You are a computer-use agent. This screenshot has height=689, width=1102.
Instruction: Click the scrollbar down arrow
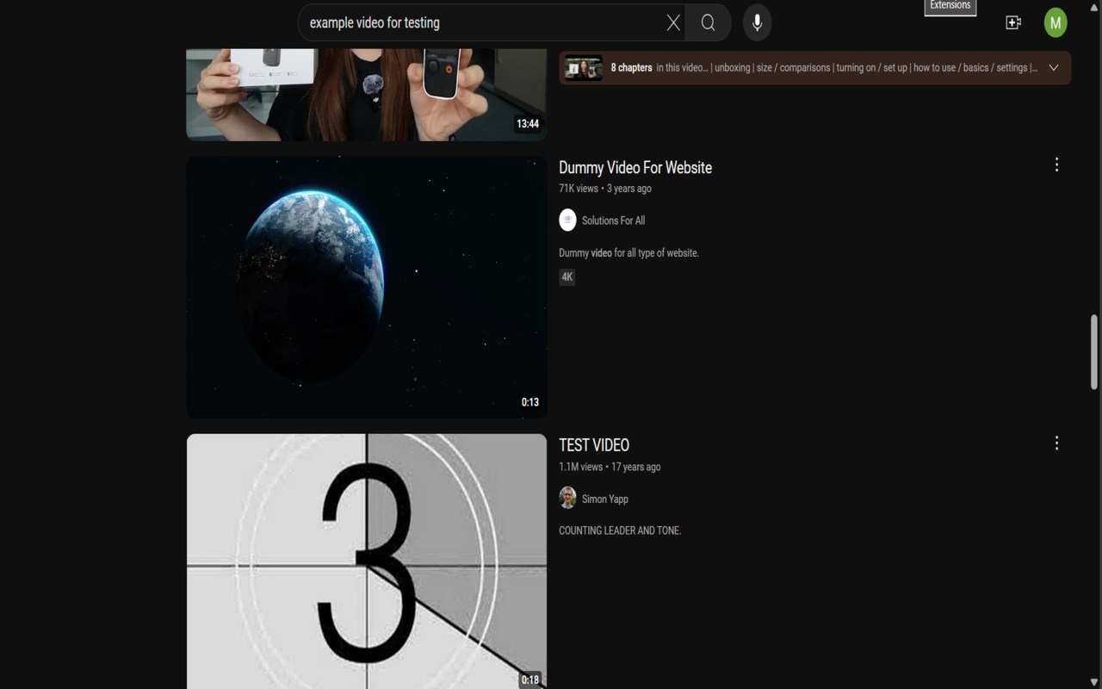[x=1094, y=682]
